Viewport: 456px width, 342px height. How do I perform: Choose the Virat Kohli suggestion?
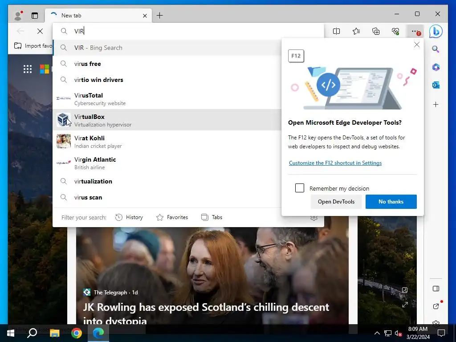pyautogui.click(x=167, y=142)
